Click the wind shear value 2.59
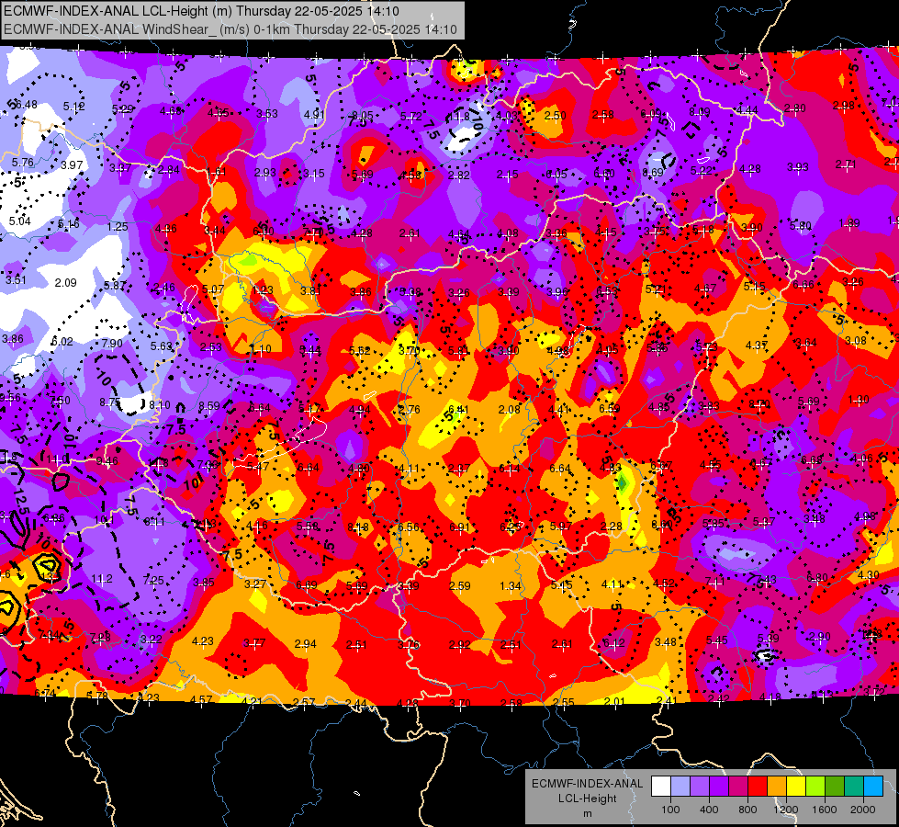The height and width of the screenshot is (827, 899). click(460, 586)
